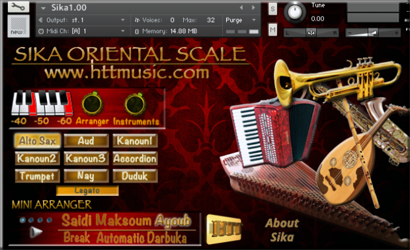Expand the Midi Ch dropdown
The height and width of the screenshot is (250, 410).
point(122,31)
